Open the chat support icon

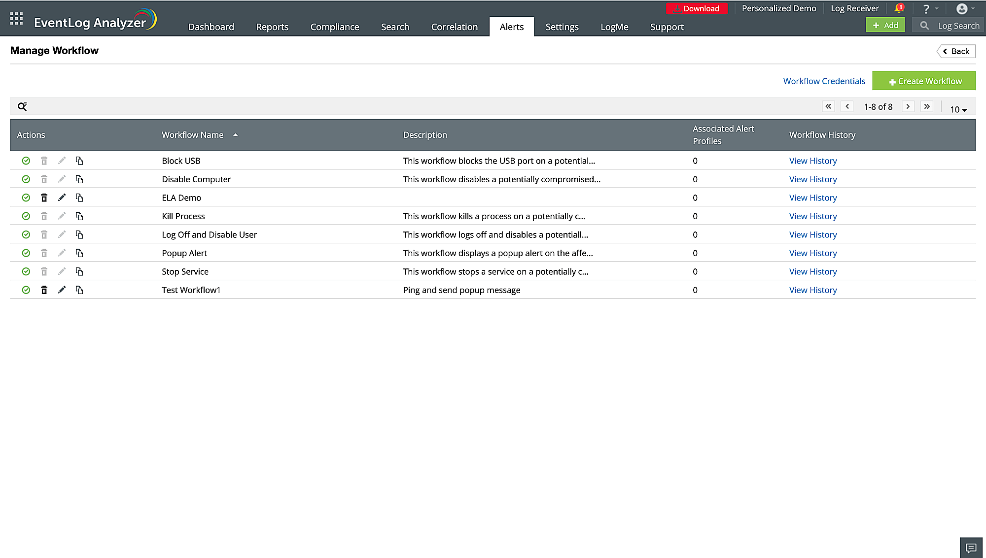(971, 547)
